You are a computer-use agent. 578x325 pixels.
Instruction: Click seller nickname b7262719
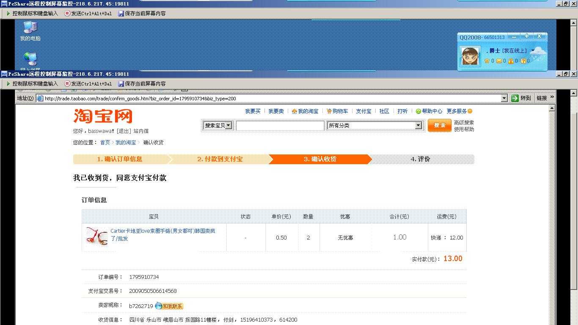coord(141,306)
